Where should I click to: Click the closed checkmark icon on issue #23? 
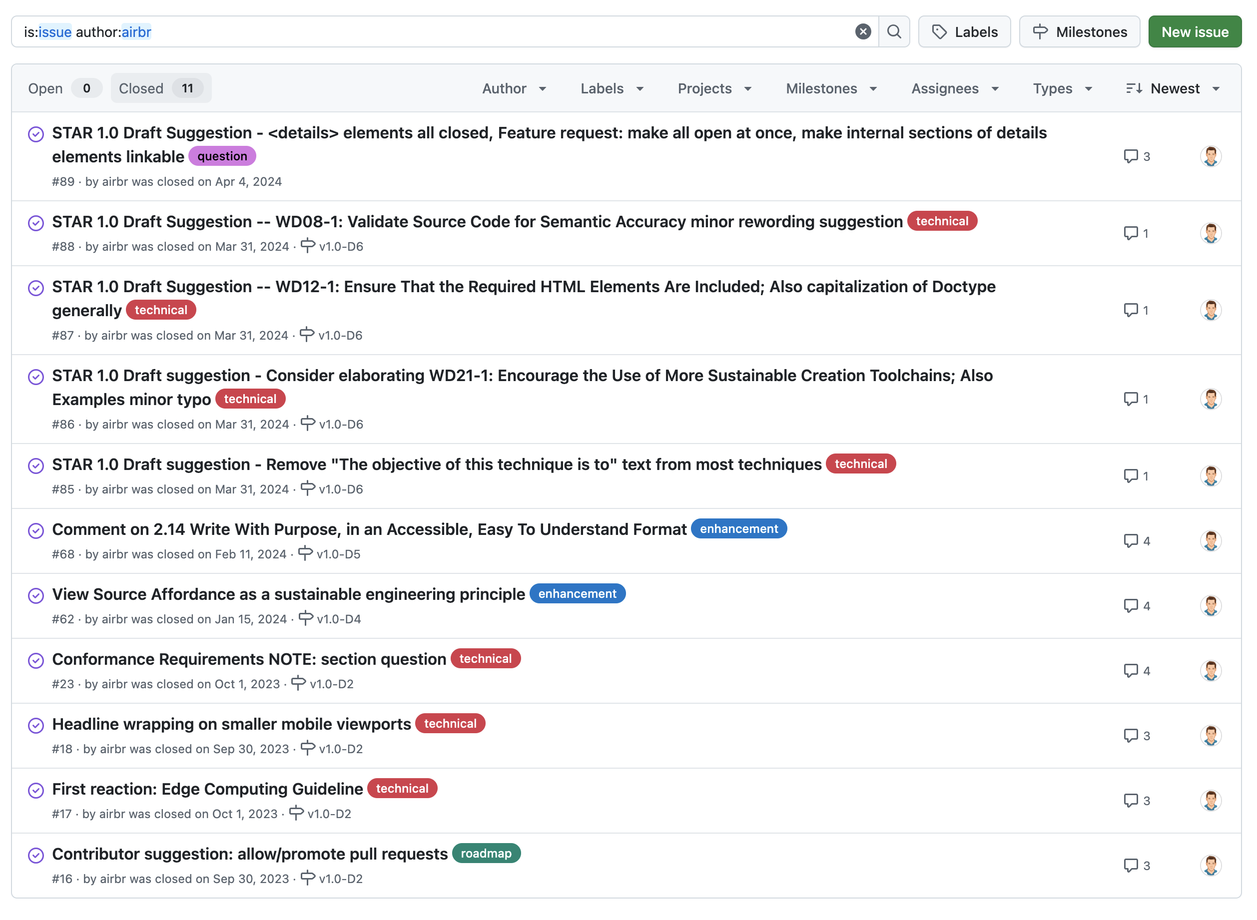[x=35, y=660]
